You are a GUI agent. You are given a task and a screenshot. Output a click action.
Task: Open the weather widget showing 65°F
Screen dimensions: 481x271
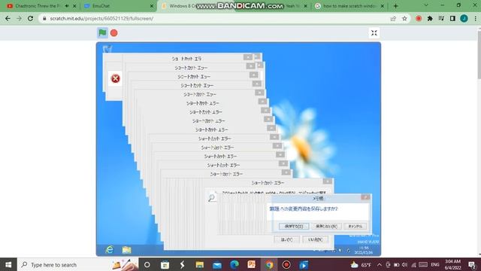361,264
